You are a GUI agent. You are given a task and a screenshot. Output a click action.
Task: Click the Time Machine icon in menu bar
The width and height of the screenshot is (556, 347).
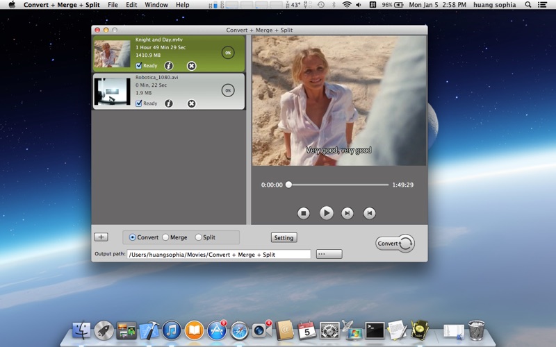coord(321,5)
